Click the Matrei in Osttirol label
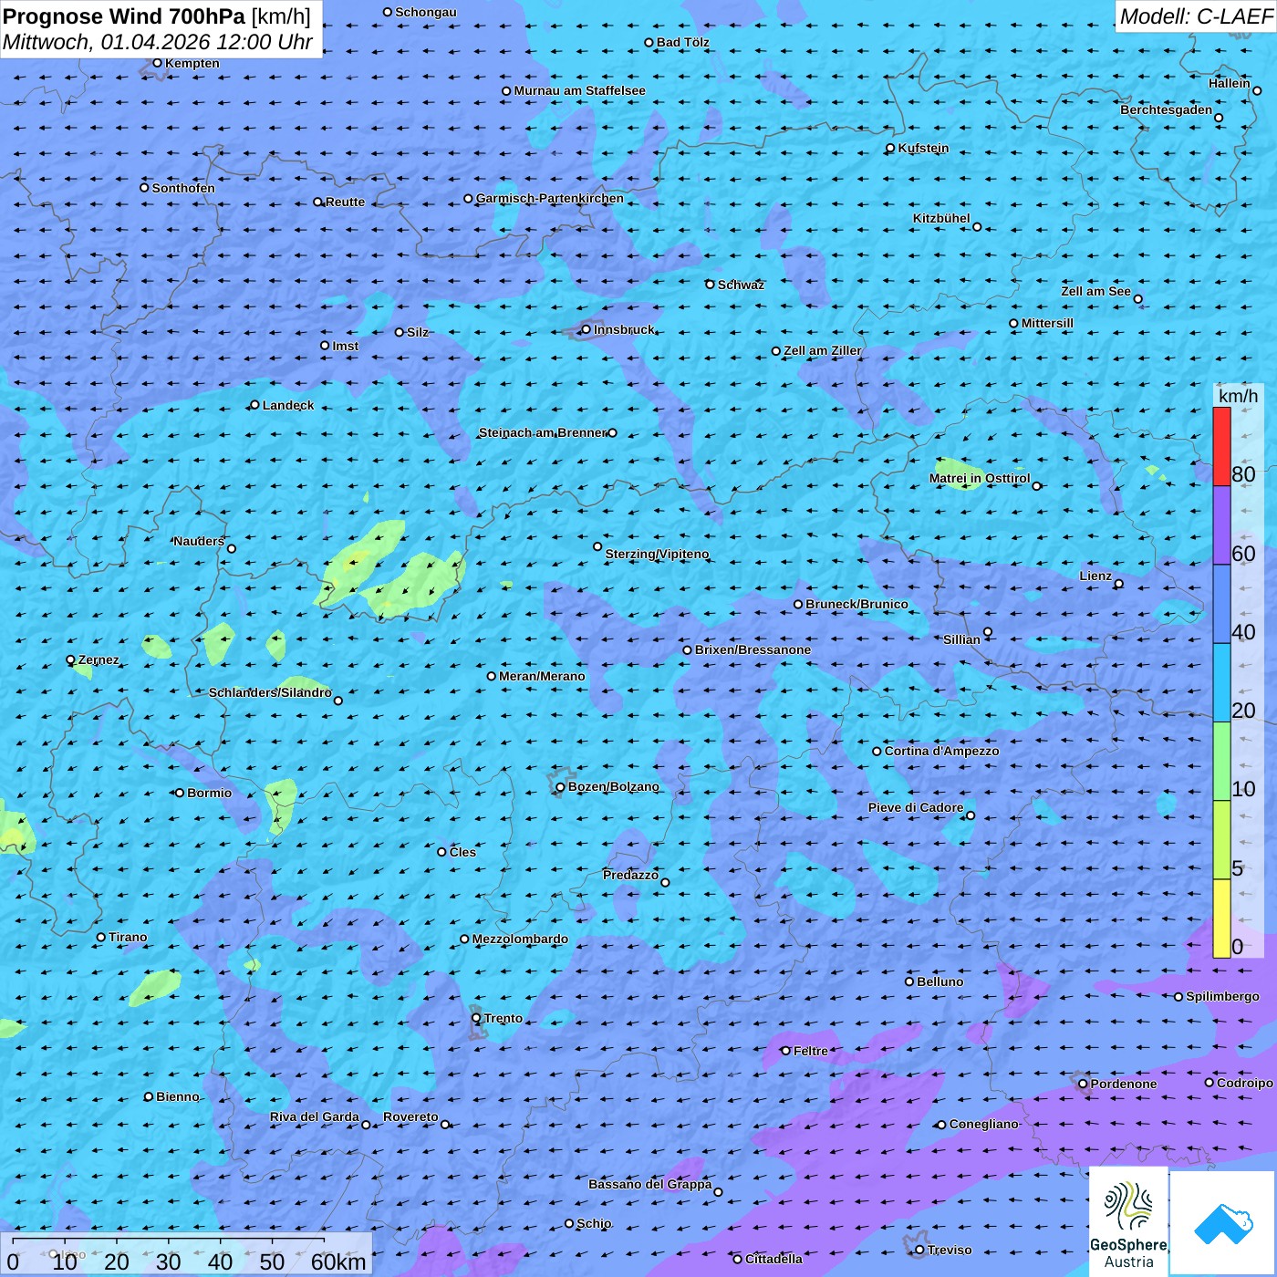1277x1277 pixels. point(980,478)
